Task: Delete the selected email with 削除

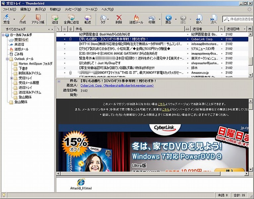Action: pos(119,19)
